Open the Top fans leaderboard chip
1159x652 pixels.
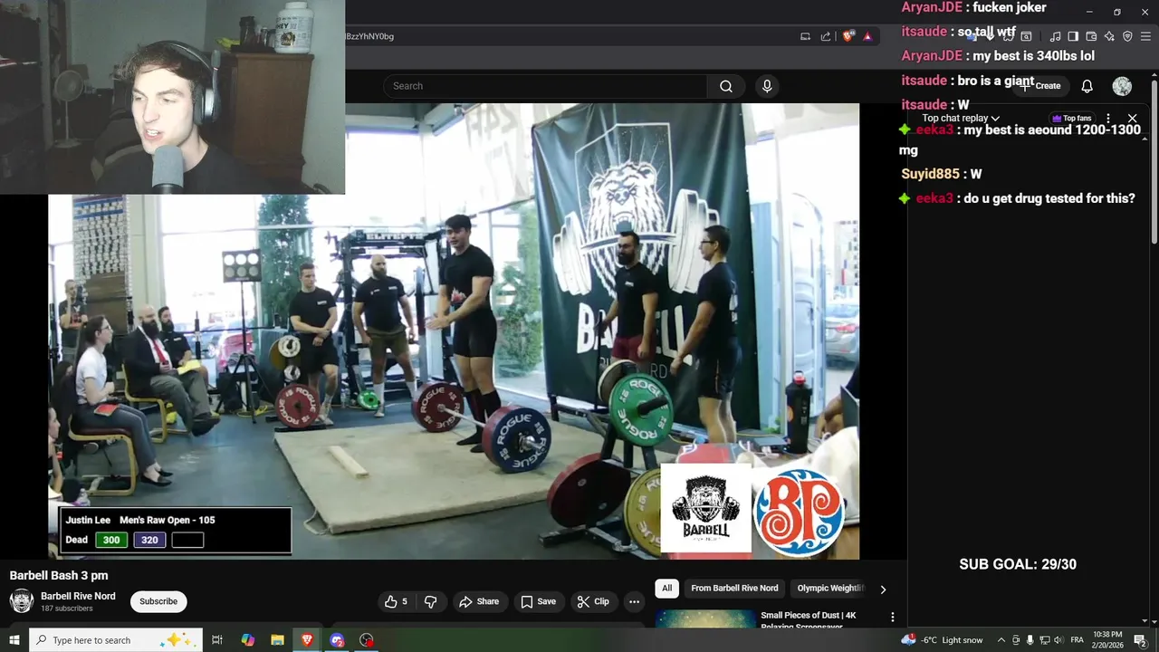[1071, 119]
